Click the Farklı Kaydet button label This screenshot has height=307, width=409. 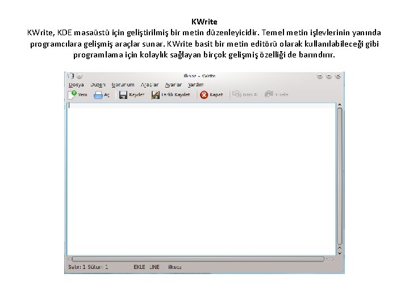(176, 95)
